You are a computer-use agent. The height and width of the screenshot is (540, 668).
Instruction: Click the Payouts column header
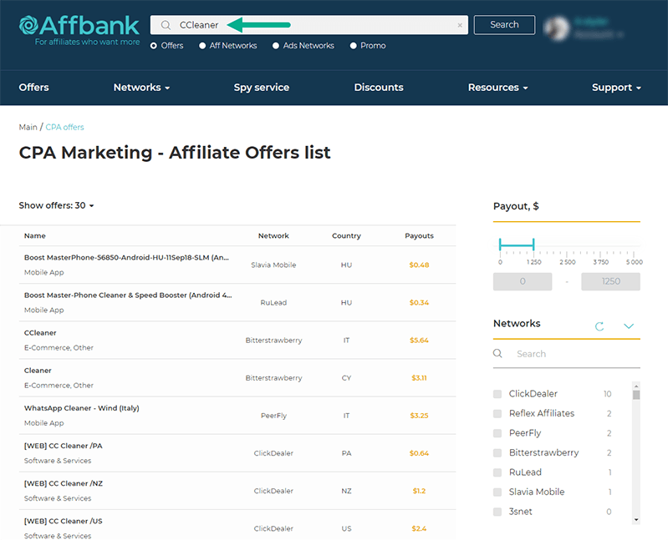click(x=419, y=235)
